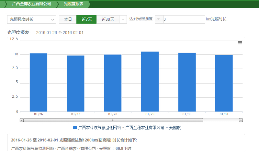The width and height of the screenshot is (259, 157).
Task: Toggle the 光照度 series legend label
Action: 129,128
